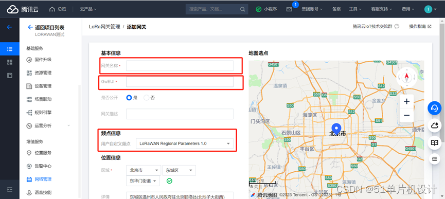Click the Tencent Cloud logo
Image resolution: width=445 pixels, height=199 pixels.
pyautogui.click(x=23, y=9)
